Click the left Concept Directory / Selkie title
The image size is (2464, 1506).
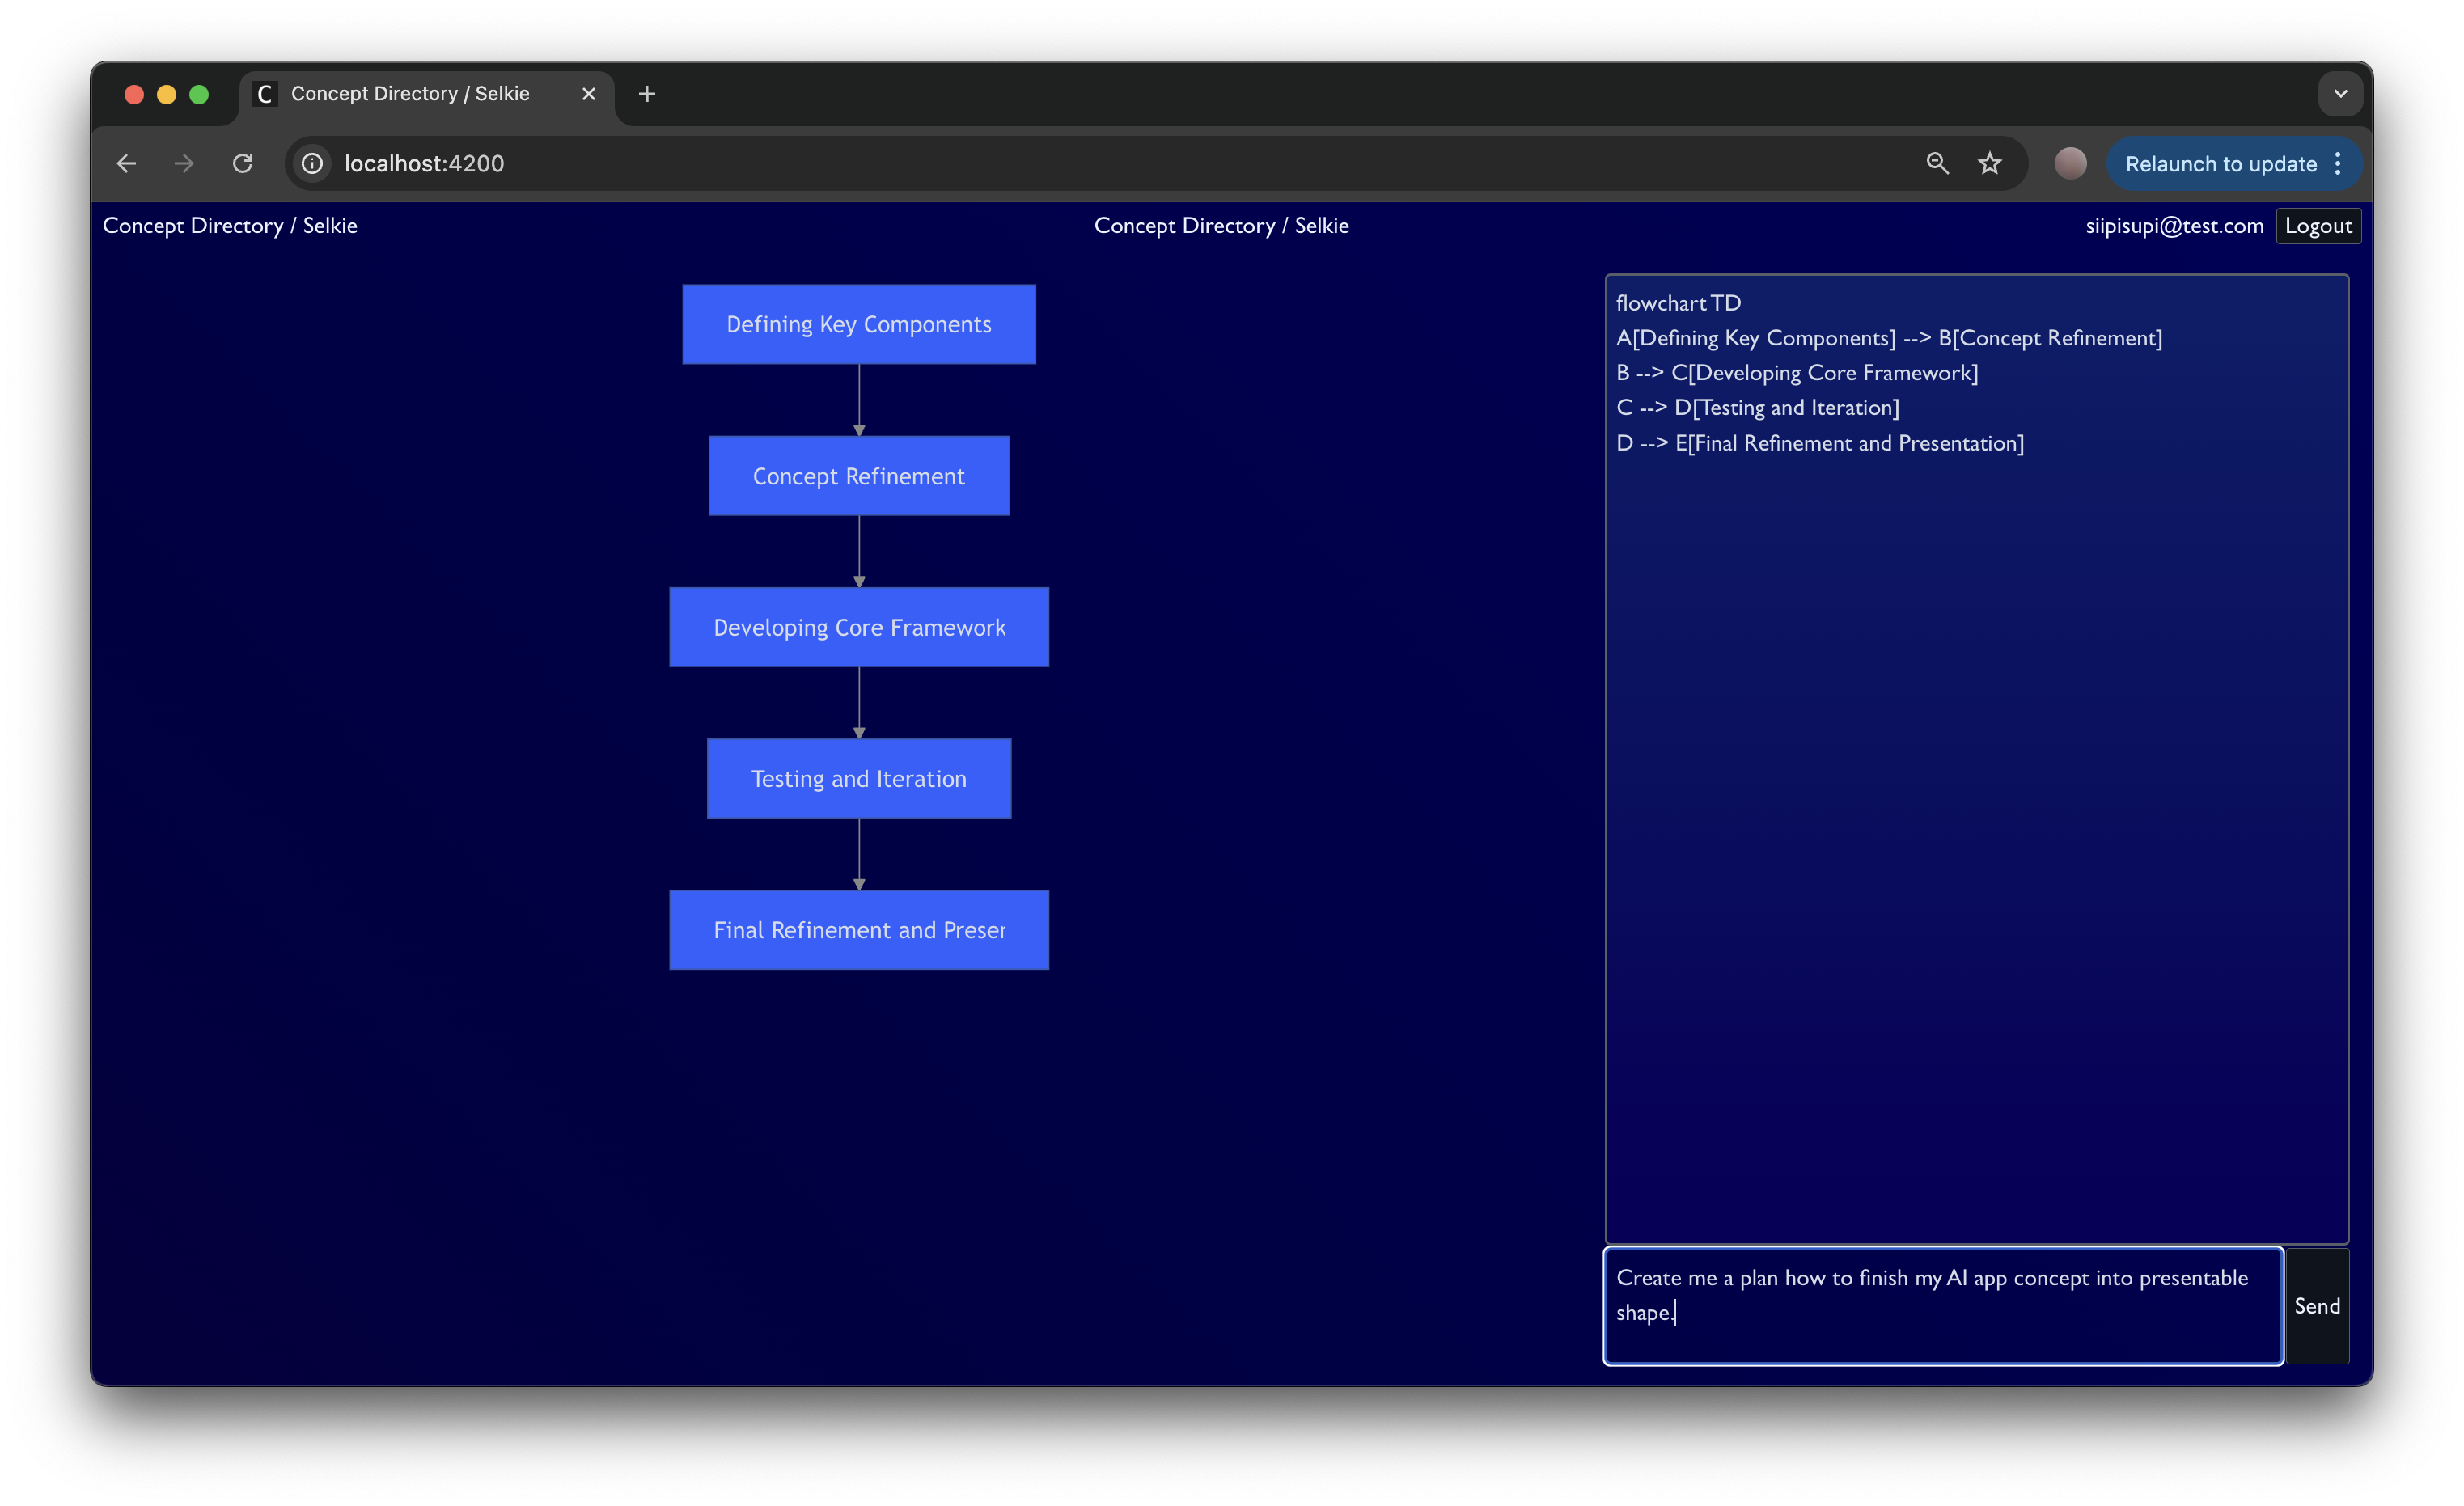(230, 226)
